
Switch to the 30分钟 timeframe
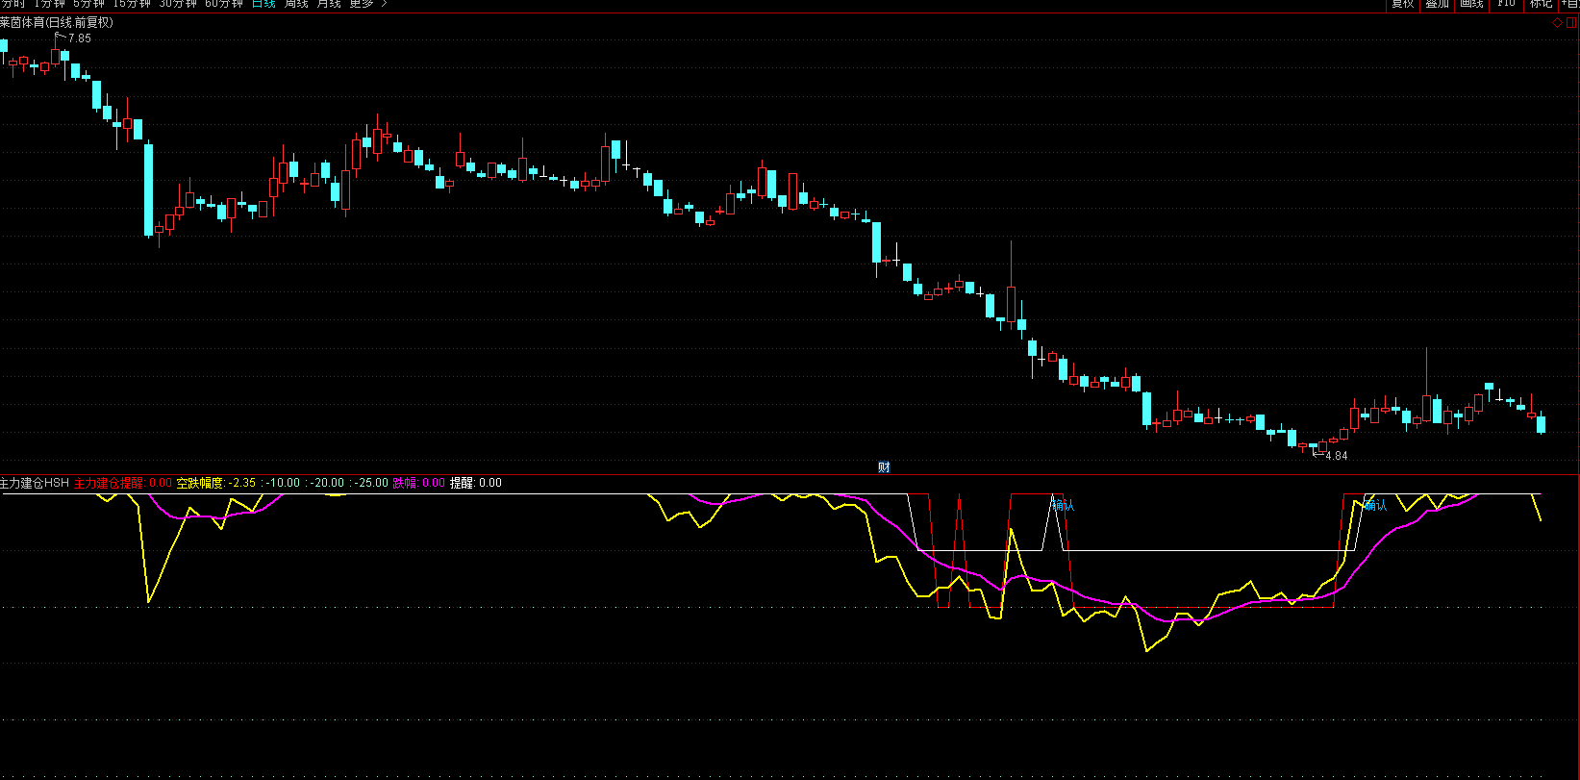[x=178, y=4]
